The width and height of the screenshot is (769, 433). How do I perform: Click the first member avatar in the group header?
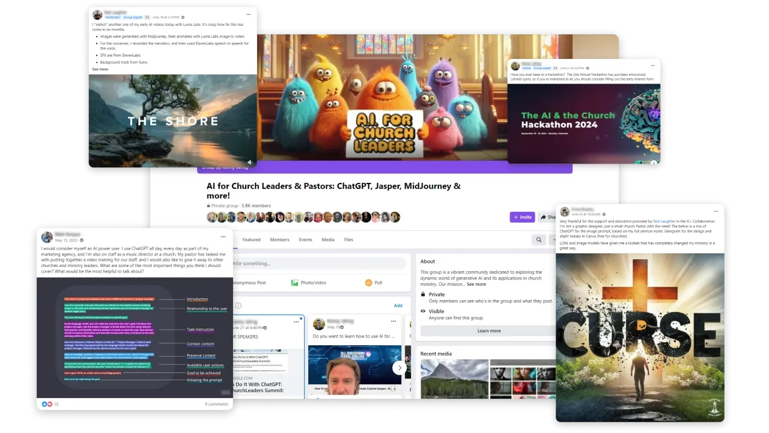pos(211,217)
